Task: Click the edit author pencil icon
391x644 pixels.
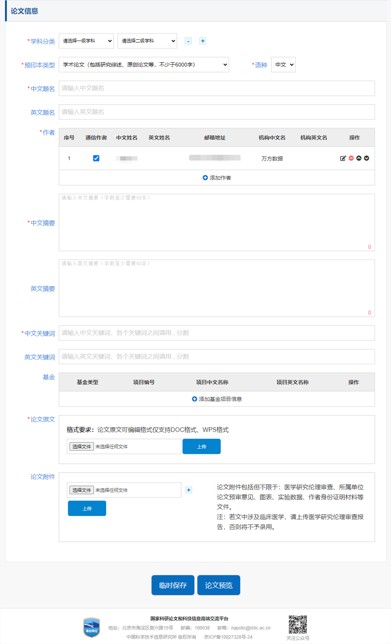Action: click(x=343, y=158)
